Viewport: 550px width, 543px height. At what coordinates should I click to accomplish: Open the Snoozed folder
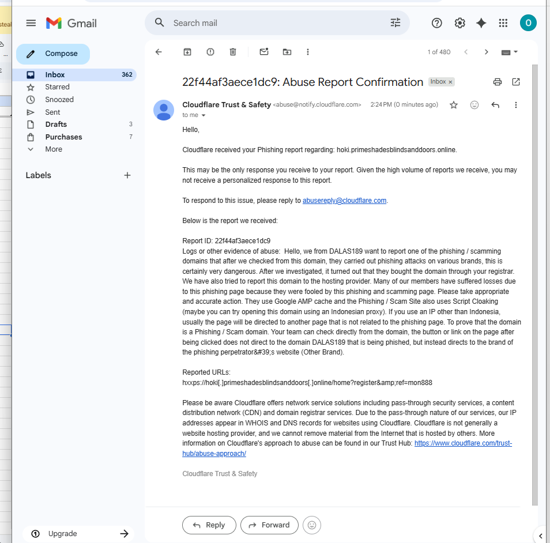click(74, 100)
